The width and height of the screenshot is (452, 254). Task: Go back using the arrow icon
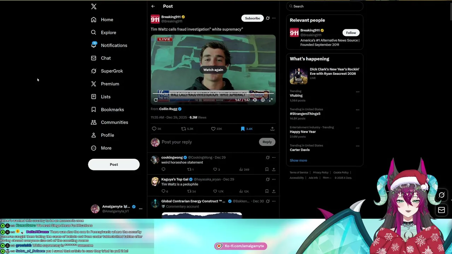[x=153, y=6]
